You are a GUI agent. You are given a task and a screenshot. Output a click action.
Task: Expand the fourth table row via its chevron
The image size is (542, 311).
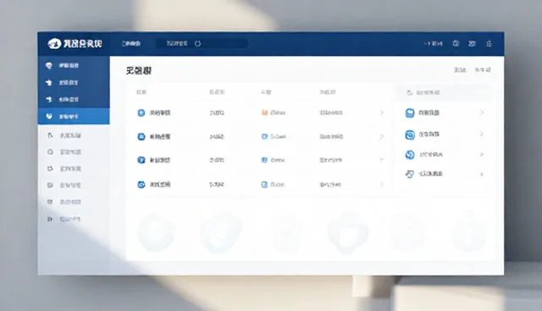tap(382, 184)
